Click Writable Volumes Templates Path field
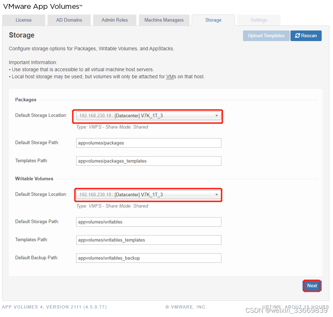The height and width of the screenshot is (317, 333). point(148,240)
